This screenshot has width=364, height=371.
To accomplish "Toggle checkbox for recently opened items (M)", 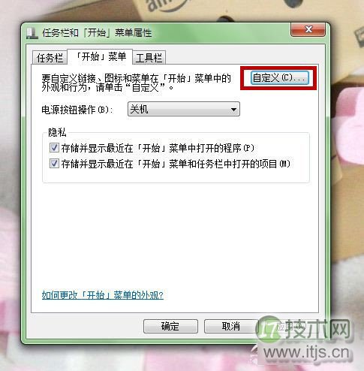I will tap(54, 164).
